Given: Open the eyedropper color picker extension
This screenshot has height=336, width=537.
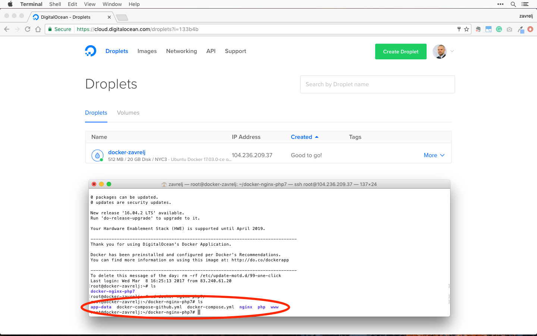Looking at the screenshot, I should click(521, 29).
